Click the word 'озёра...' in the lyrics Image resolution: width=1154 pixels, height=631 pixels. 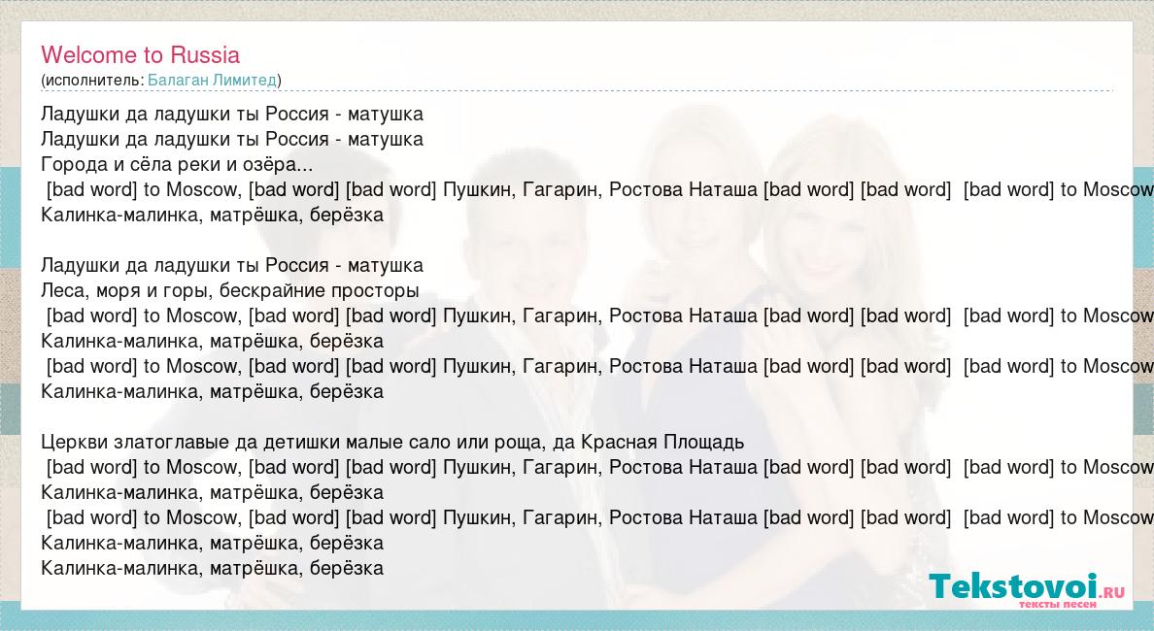[281, 164]
